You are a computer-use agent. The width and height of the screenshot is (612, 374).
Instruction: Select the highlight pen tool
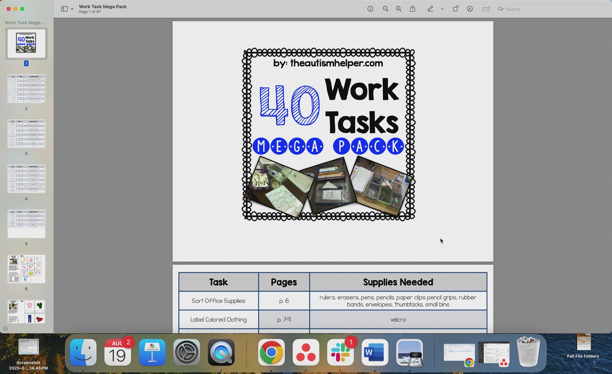(430, 9)
